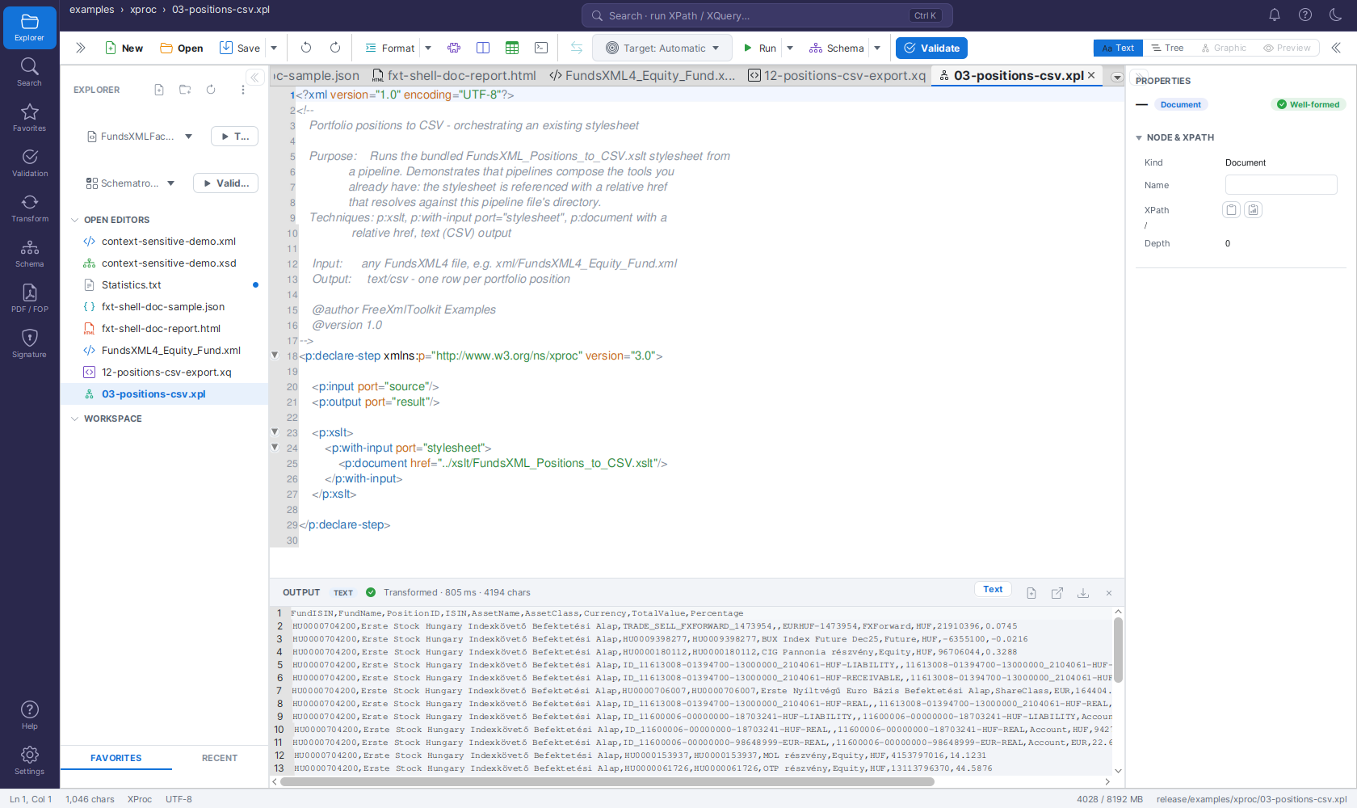Image resolution: width=1357 pixels, height=808 pixels.
Task: Click the swap arrows icon in toolbar
Action: [577, 48]
